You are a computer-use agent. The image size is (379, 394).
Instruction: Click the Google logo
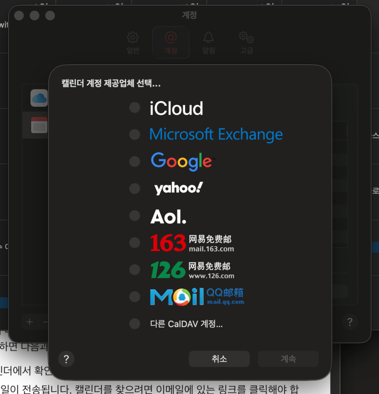[181, 161]
